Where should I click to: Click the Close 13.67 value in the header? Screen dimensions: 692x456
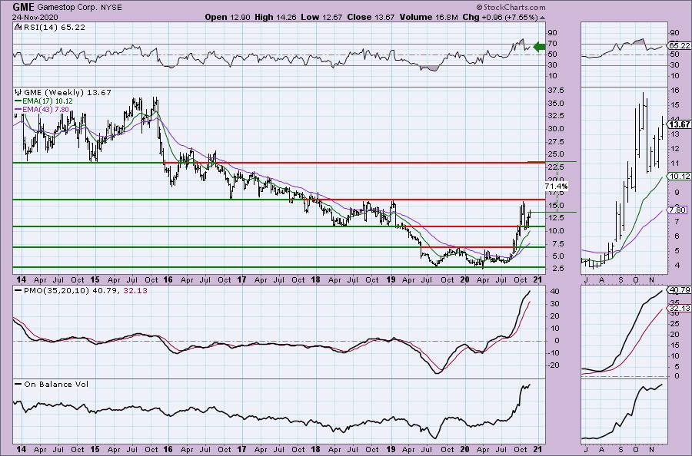click(x=371, y=17)
